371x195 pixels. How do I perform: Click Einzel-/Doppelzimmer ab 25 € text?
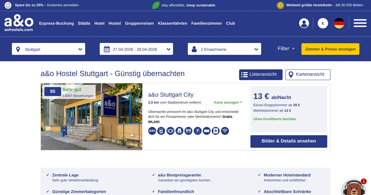coord(277,105)
